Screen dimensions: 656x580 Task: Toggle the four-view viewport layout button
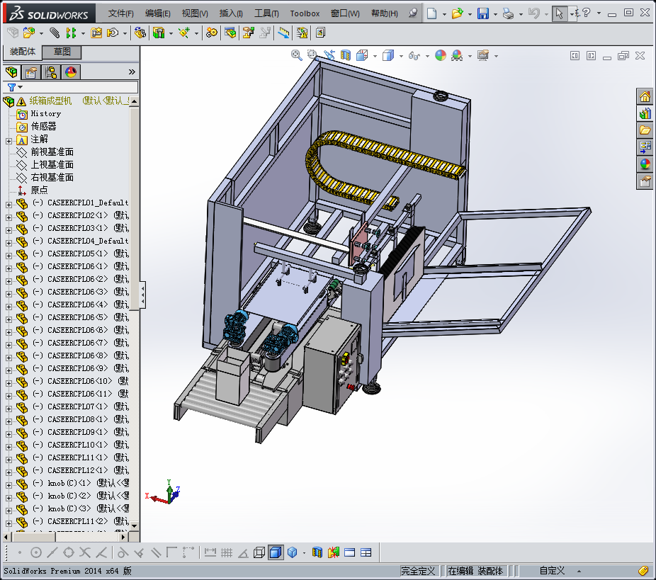(366, 552)
